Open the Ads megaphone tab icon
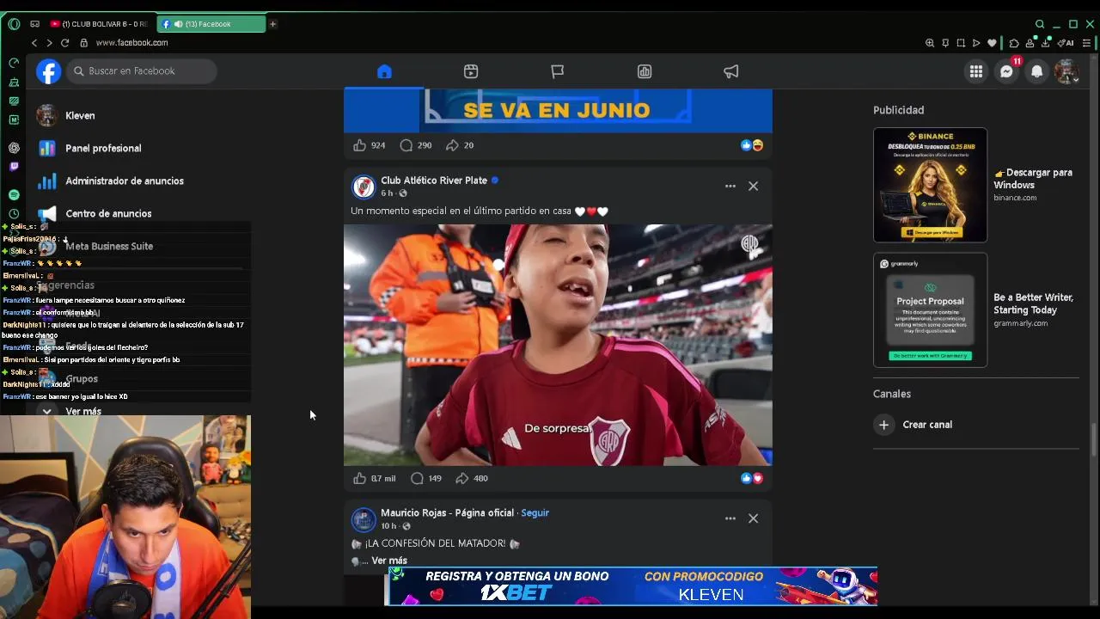Image resolution: width=1100 pixels, height=619 pixels. point(731,71)
